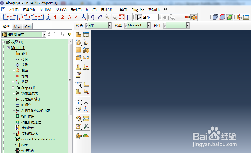Click the context help arrow-question icon

click(x=165, y=10)
